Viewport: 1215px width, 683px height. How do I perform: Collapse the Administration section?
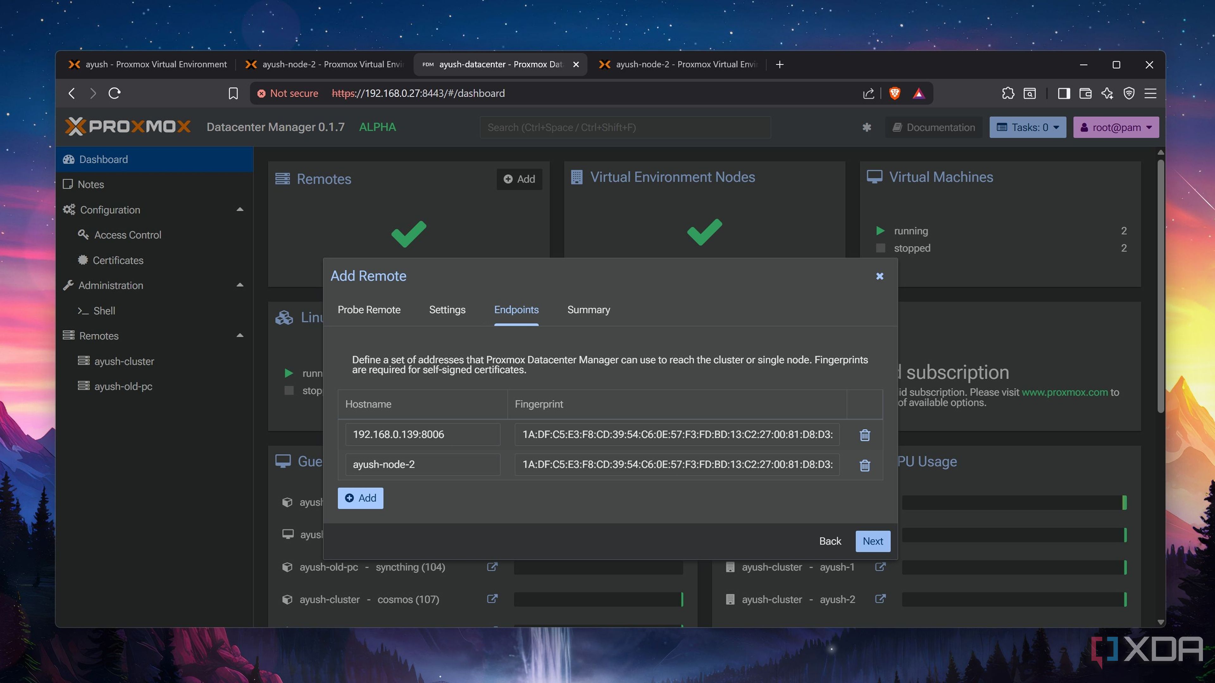coord(240,285)
